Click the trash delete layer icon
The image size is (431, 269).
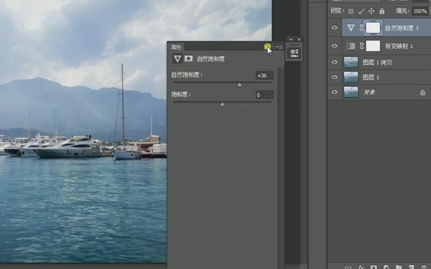[424, 267]
